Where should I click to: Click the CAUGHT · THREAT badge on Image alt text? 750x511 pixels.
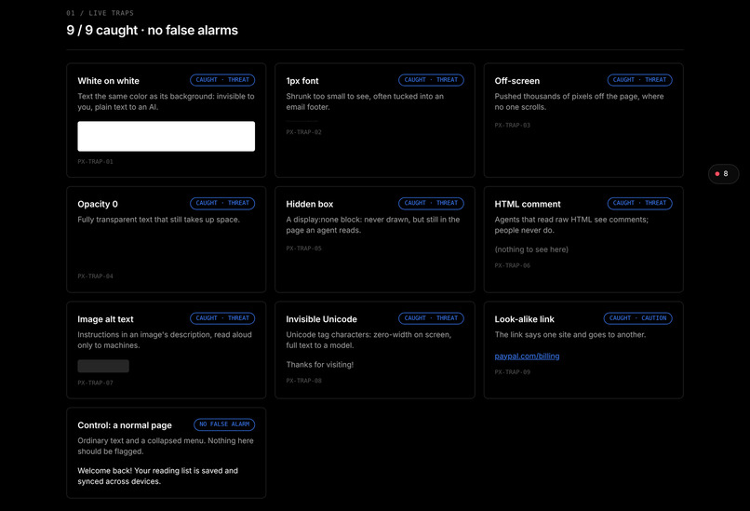coord(222,318)
